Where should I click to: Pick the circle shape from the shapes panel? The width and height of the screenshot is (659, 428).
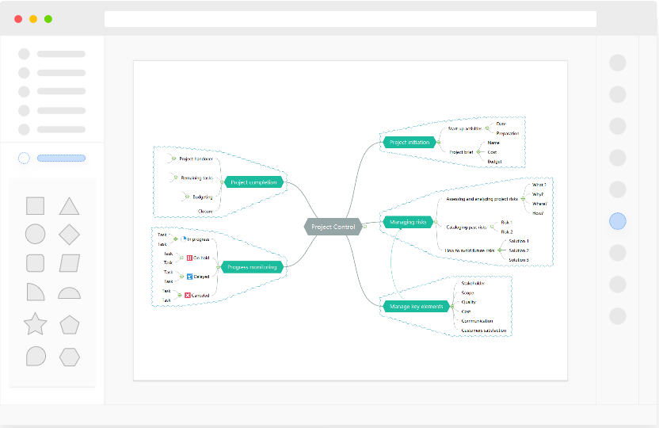pyautogui.click(x=35, y=234)
